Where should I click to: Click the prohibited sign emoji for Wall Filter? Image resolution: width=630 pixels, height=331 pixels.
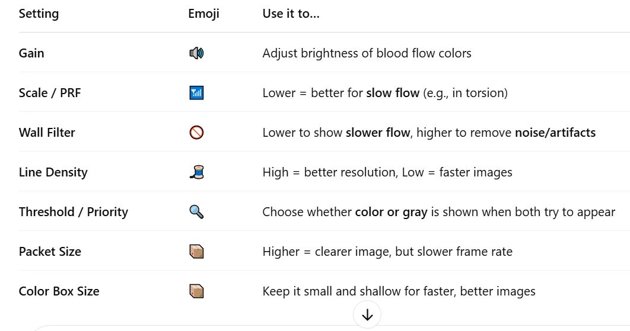pyautogui.click(x=196, y=133)
